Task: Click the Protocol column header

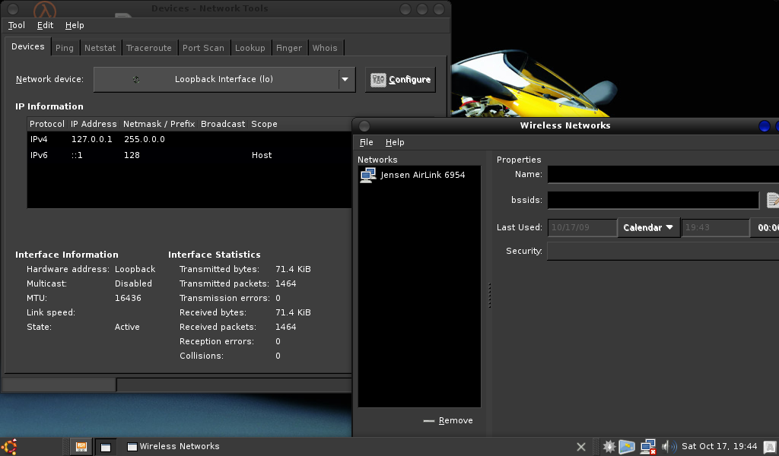Action: 46,124
